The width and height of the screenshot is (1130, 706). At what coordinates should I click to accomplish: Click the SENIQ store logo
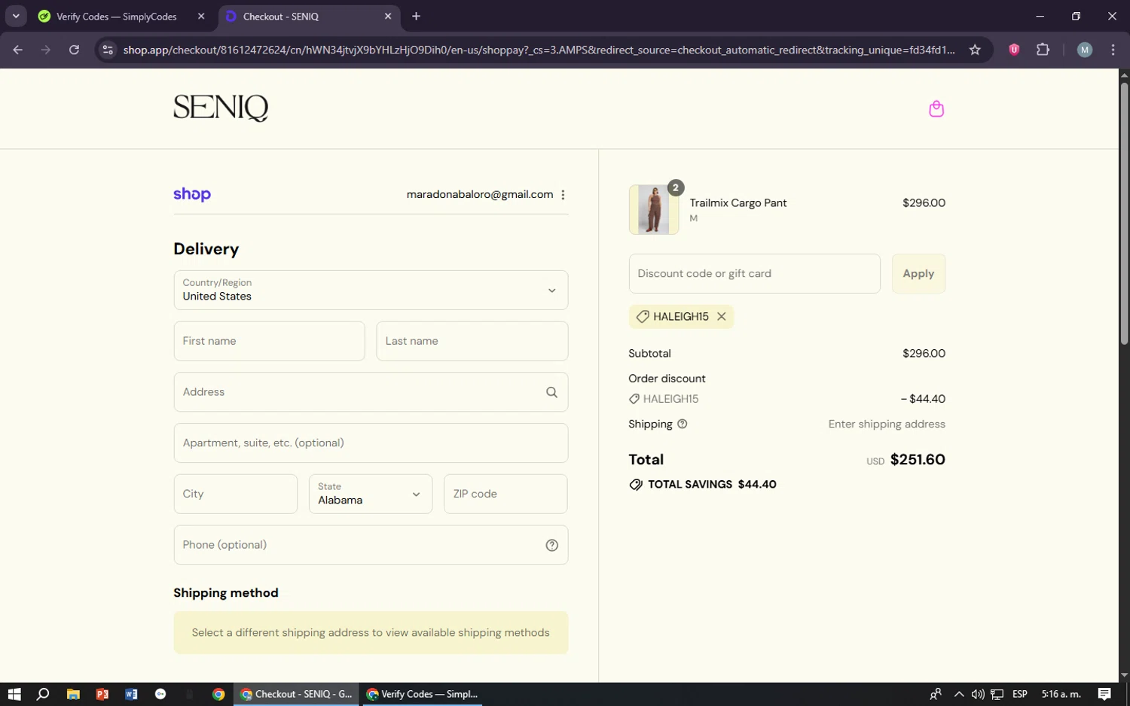(221, 108)
